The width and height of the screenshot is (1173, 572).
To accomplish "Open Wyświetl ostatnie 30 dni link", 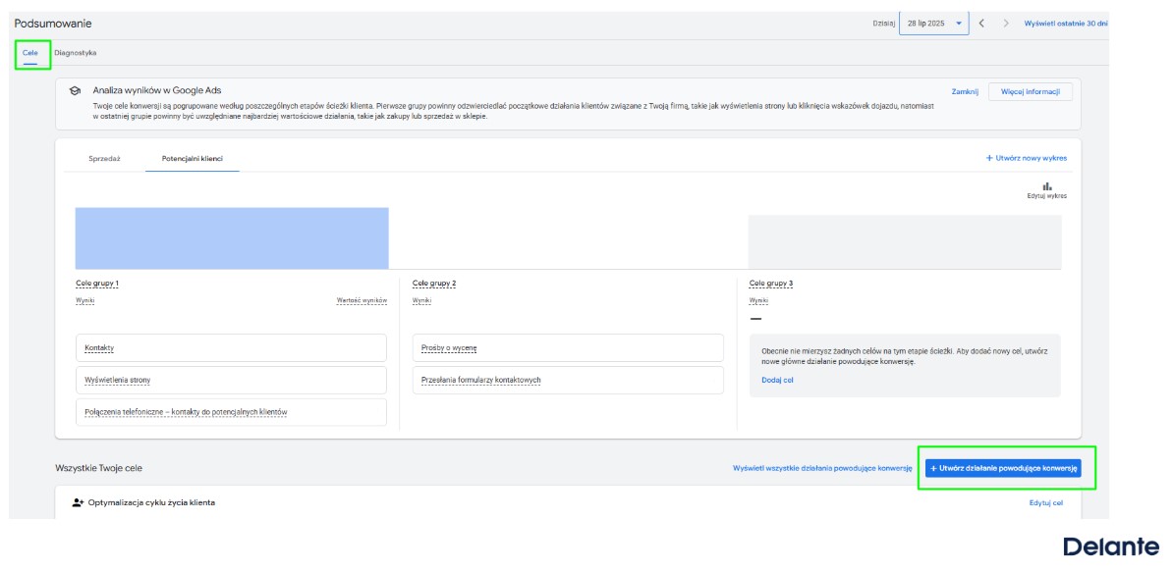I will [1066, 24].
